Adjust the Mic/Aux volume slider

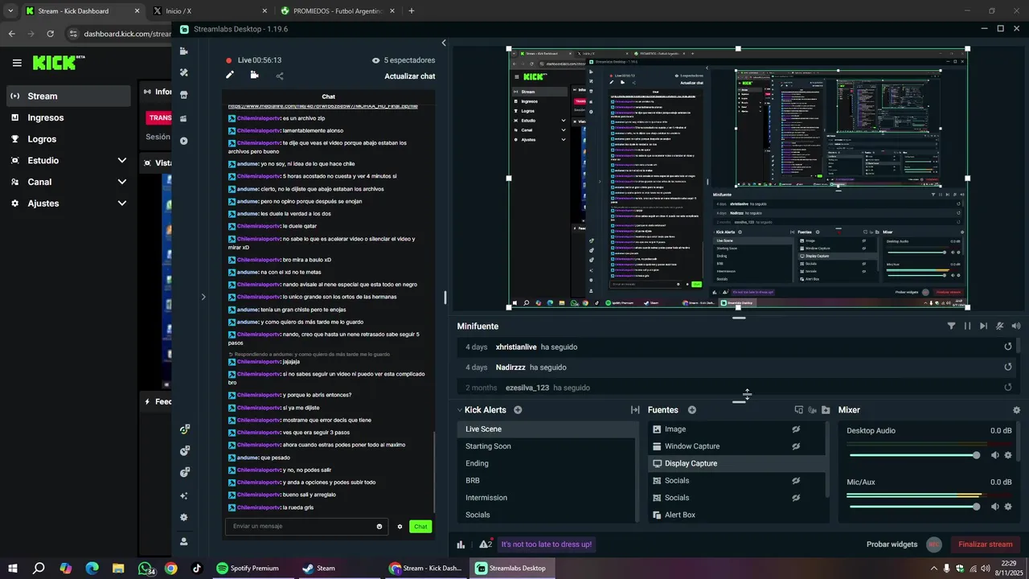pyautogui.click(x=914, y=507)
